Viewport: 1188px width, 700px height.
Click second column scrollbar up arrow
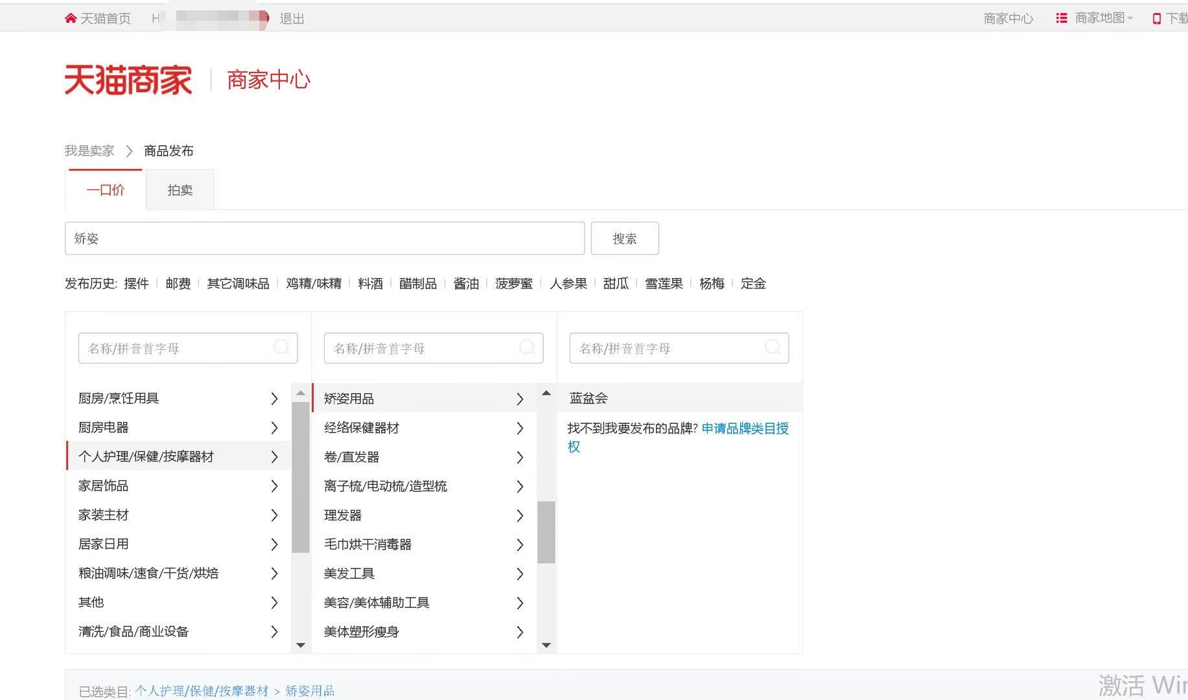(x=546, y=393)
